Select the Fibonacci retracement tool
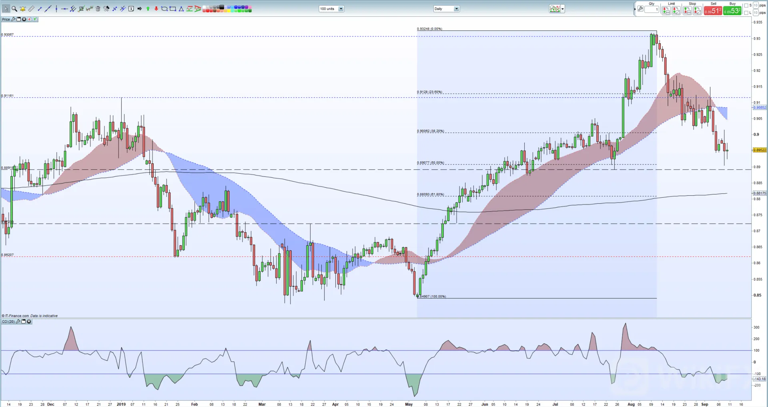Screen dimensions: 768x407 (x=81, y=9)
